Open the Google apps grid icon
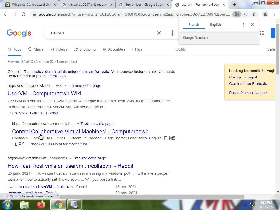 pos(262,33)
